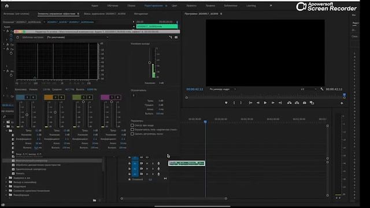Click the rightmost icon in effect editor header
Image resolution: width=370 pixels, height=208 pixels.
(176, 37)
